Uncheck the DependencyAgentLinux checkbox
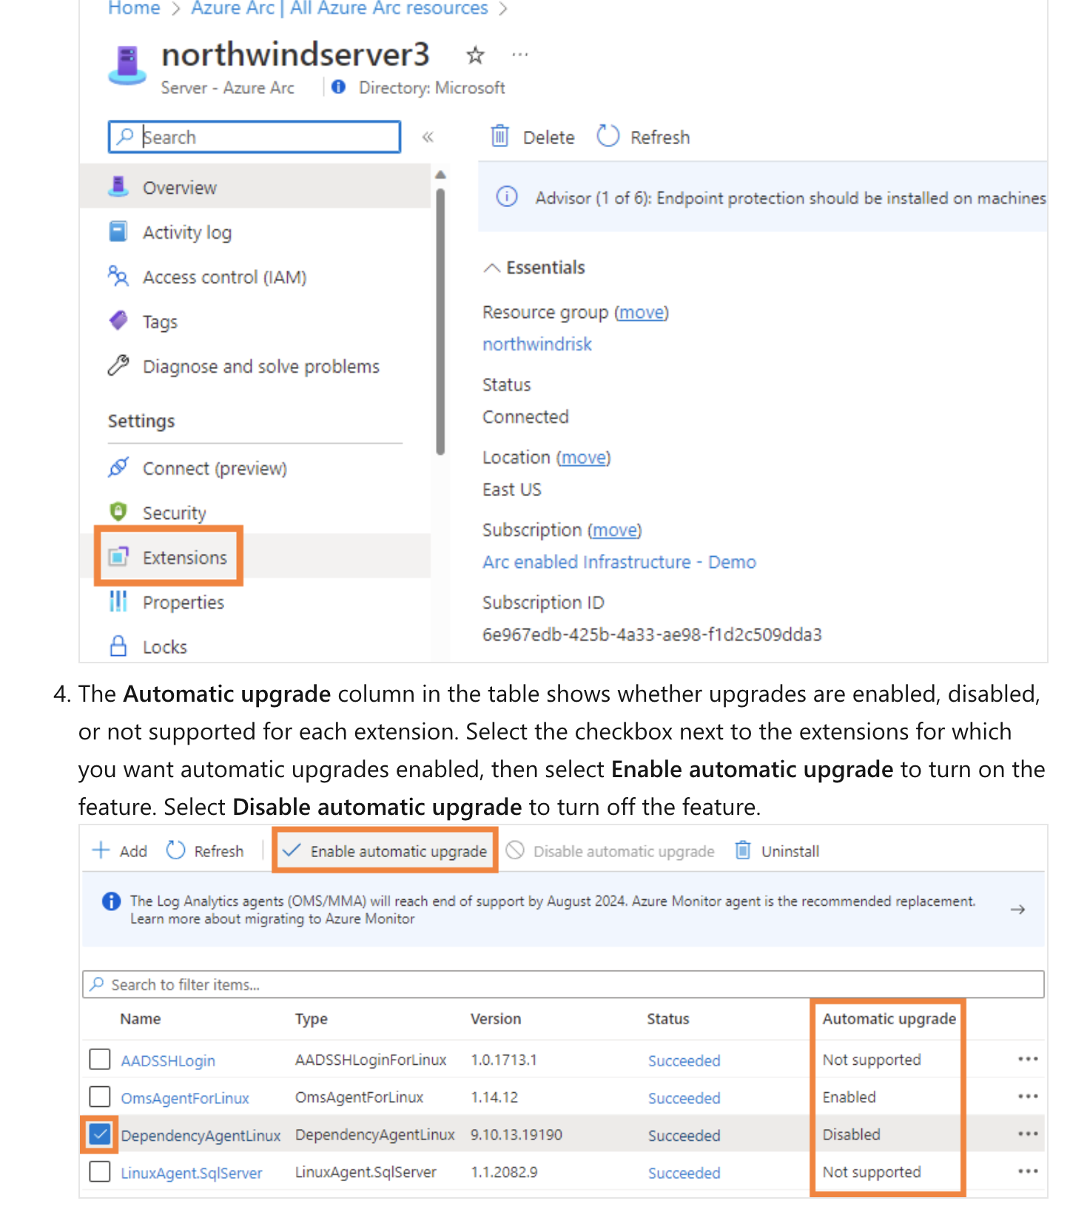Screen dimensions: 1070x1229 (99, 1134)
